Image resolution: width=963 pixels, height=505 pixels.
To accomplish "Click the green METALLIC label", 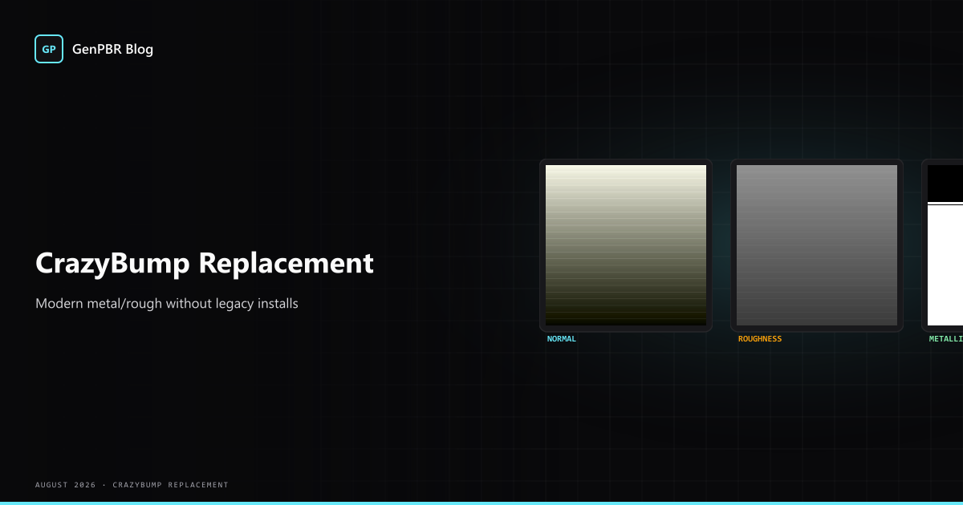I will click(946, 339).
